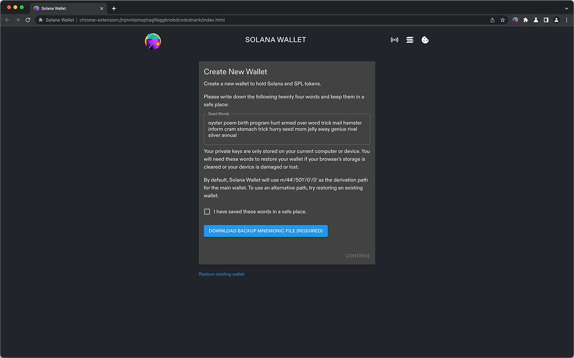574x358 pixels.
Task: Open a new tab with plus button
Action: (x=114, y=9)
